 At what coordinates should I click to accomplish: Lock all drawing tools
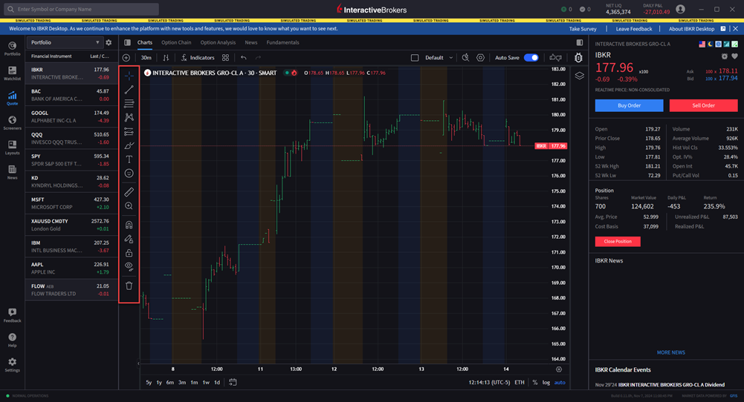129,253
